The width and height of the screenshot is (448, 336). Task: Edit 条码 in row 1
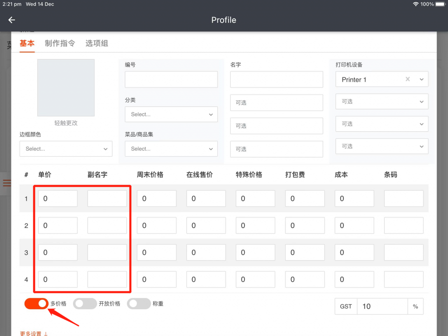click(404, 199)
